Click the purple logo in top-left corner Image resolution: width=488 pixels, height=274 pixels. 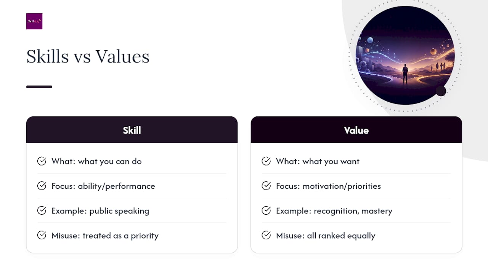(x=34, y=21)
